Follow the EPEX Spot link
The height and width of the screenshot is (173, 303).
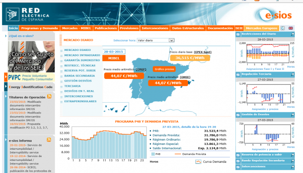click(203, 52)
